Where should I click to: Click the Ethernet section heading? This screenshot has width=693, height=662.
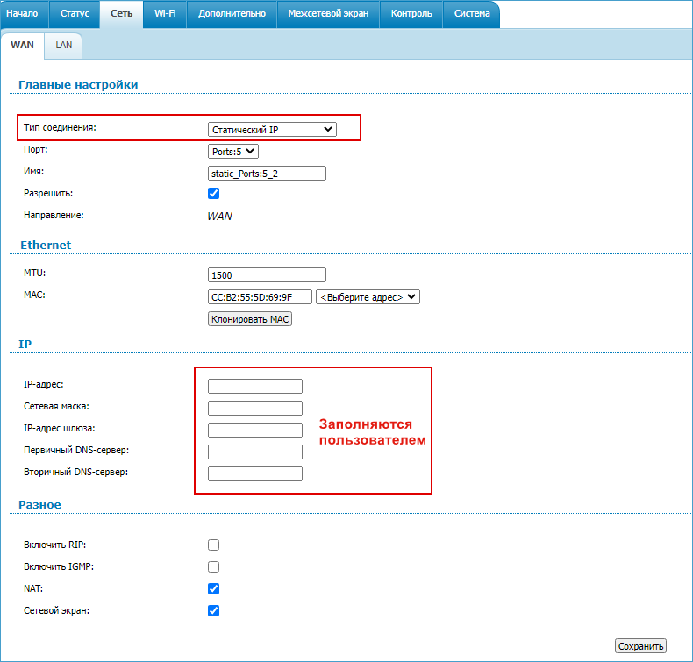click(46, 245)
